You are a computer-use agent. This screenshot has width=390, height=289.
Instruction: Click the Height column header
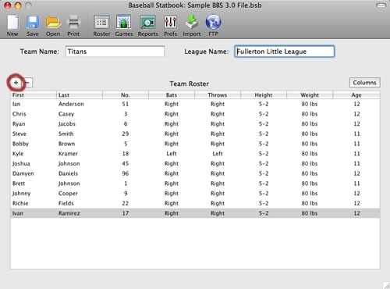tap(264, 95)
